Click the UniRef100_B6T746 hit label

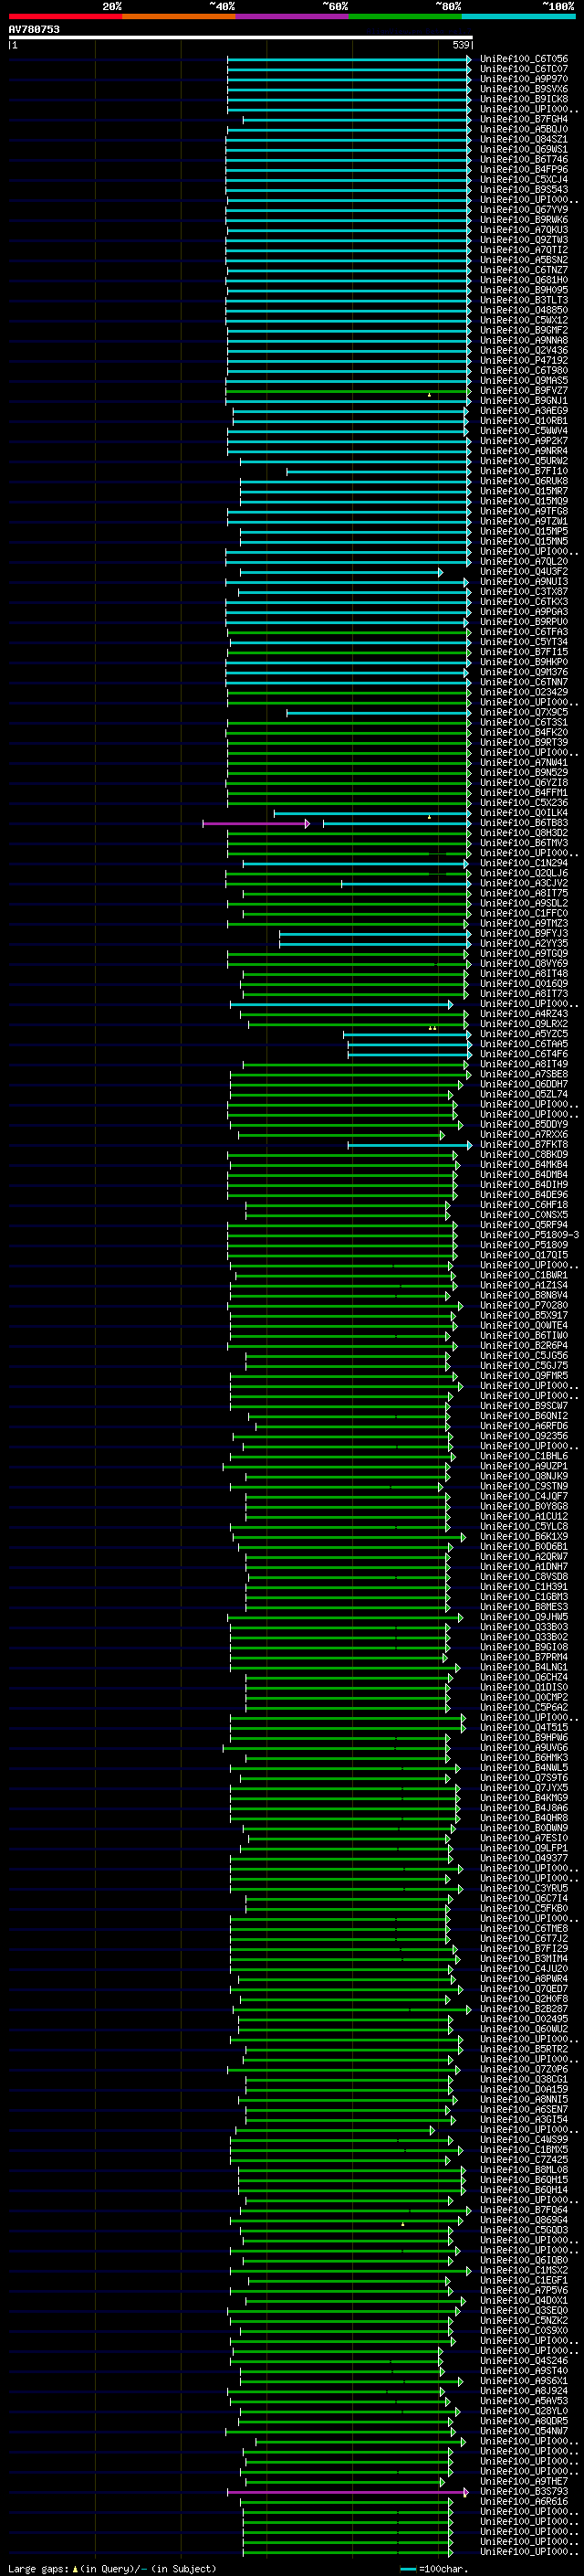[523, 159]
